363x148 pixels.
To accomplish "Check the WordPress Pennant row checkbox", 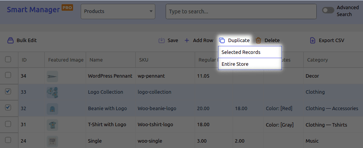I will [x=8, y=75].
